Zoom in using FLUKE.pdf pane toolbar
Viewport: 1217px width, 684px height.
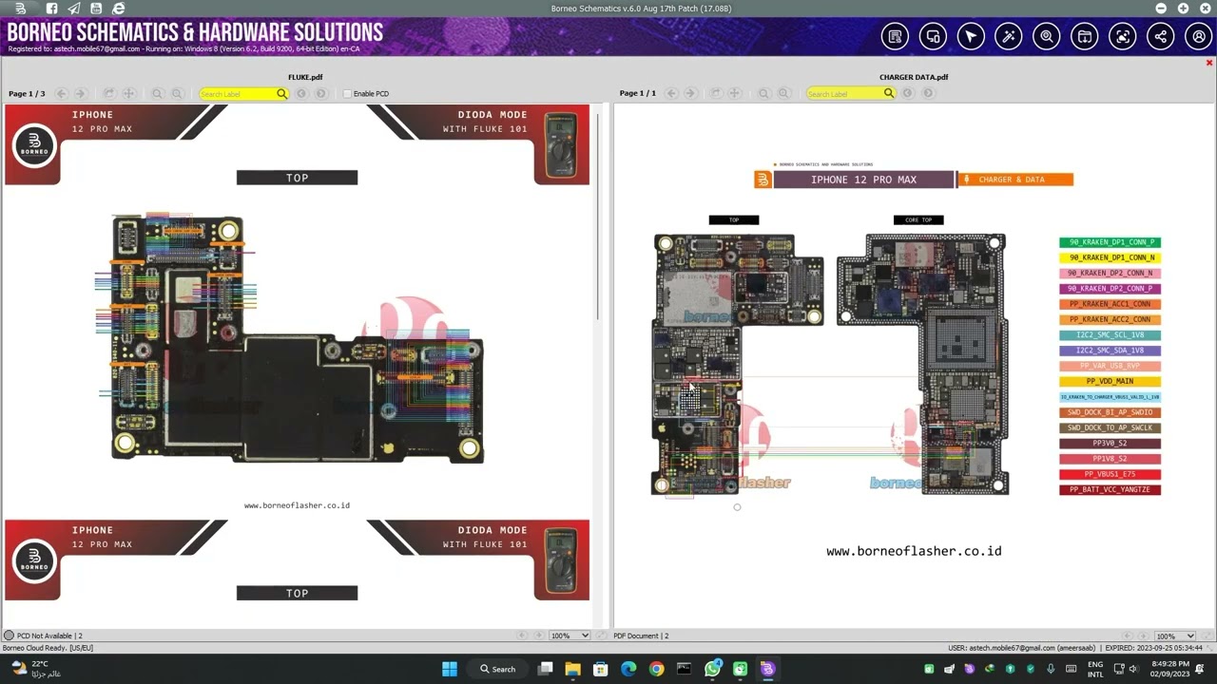[x=177, y=93]
